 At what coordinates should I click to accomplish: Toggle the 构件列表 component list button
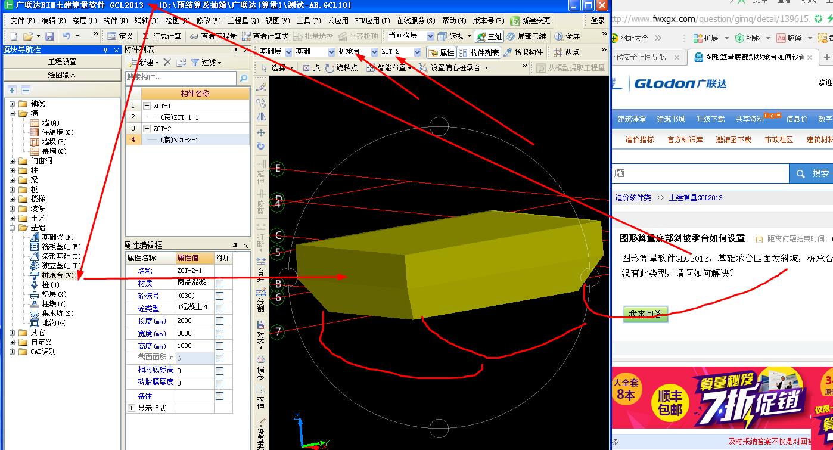click(479, 52)
